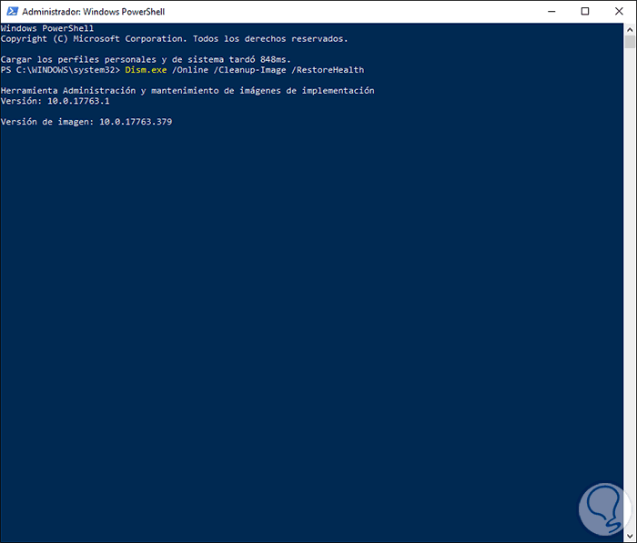
Task: Click the 'Windows PowerShell' header line
Action: (47, 28)
